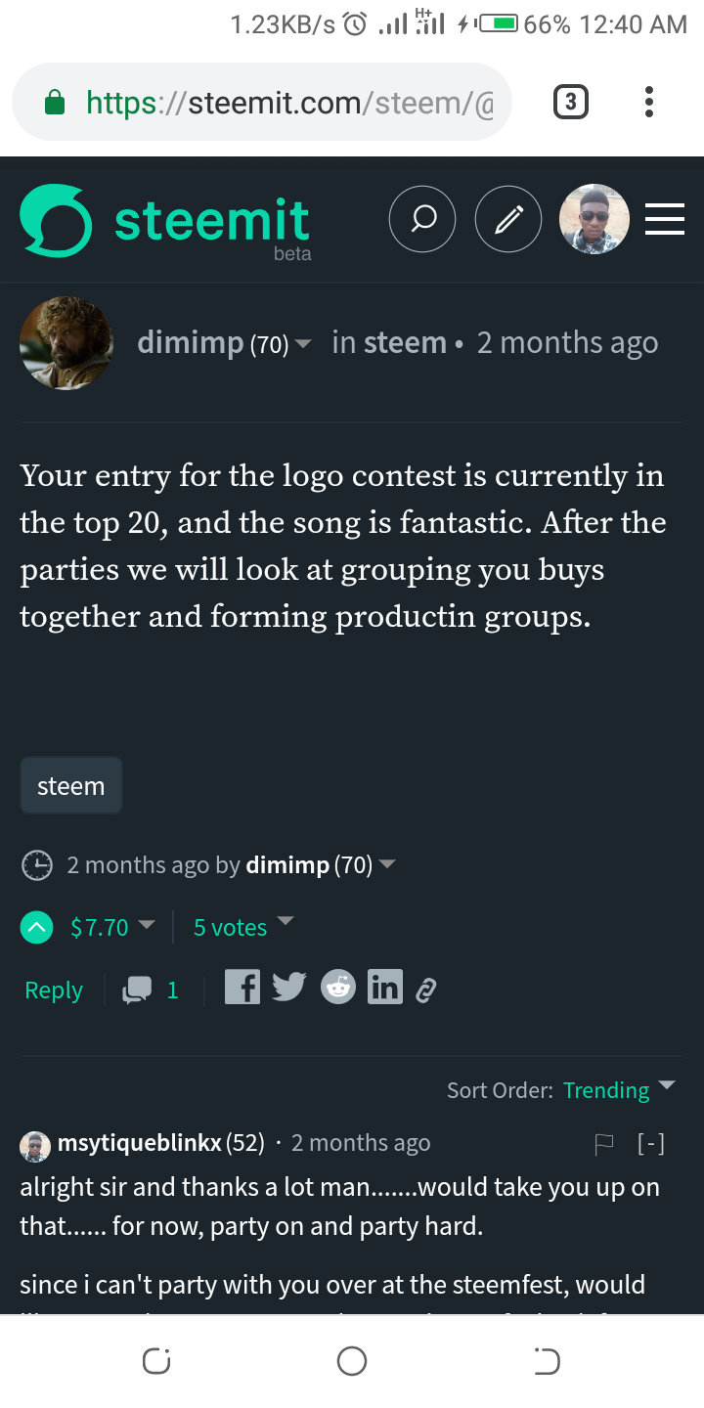
Task: Tap the pencil compose post icon
Action: (507, 220)
